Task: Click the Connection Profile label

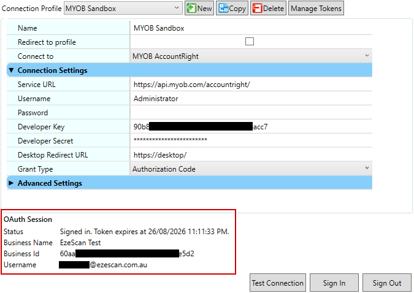Action: point(31,9)
